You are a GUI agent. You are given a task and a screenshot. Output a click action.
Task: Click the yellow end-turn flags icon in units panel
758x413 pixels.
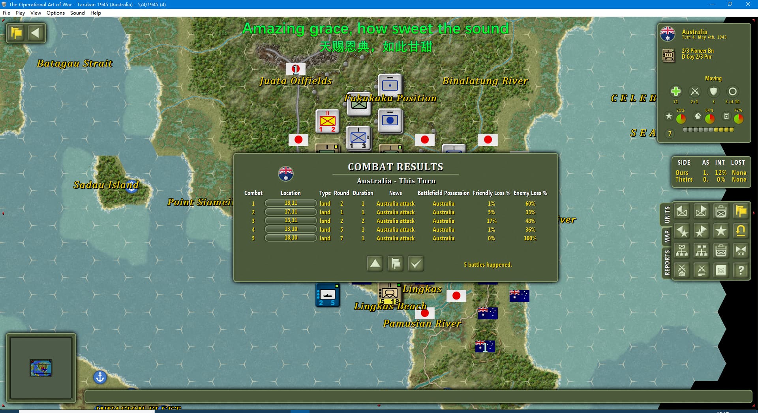click(x=741, y=212)
